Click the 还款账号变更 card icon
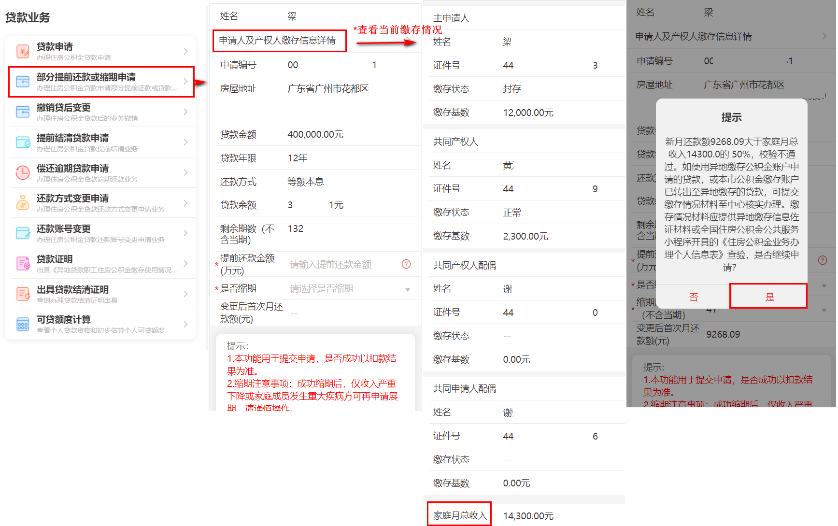The image size is (838, 526). (x=23, y=233)
